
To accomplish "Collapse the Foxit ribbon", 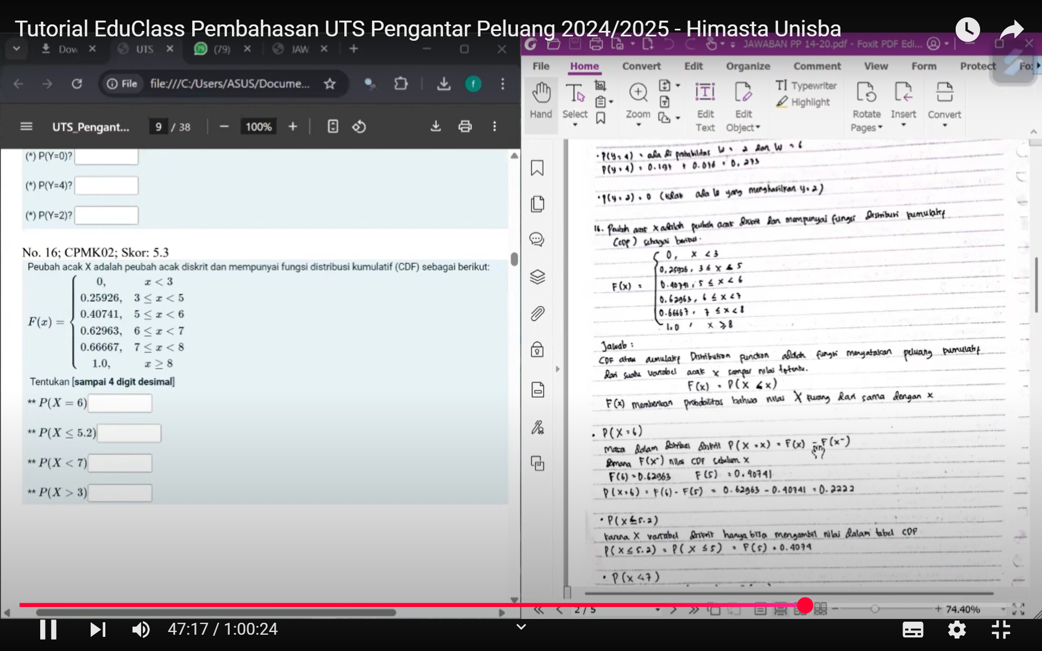I will point(1033,132).
